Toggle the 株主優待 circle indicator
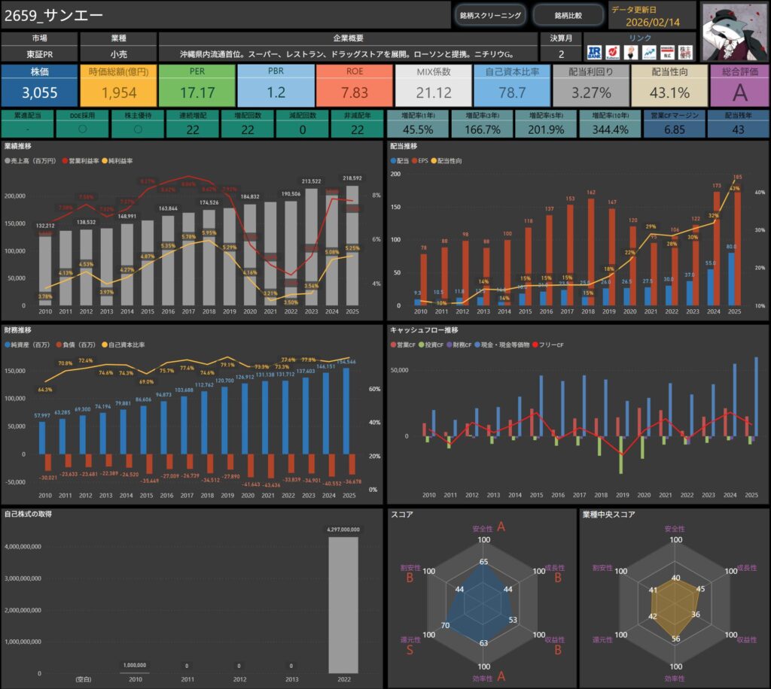The height and width of the screenshot is (689, 771). point(136,129)
